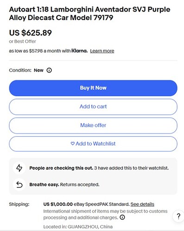Click the lightning bolt icon
The height and width of the screenshot is (231, 184).
tap(19, 168)
